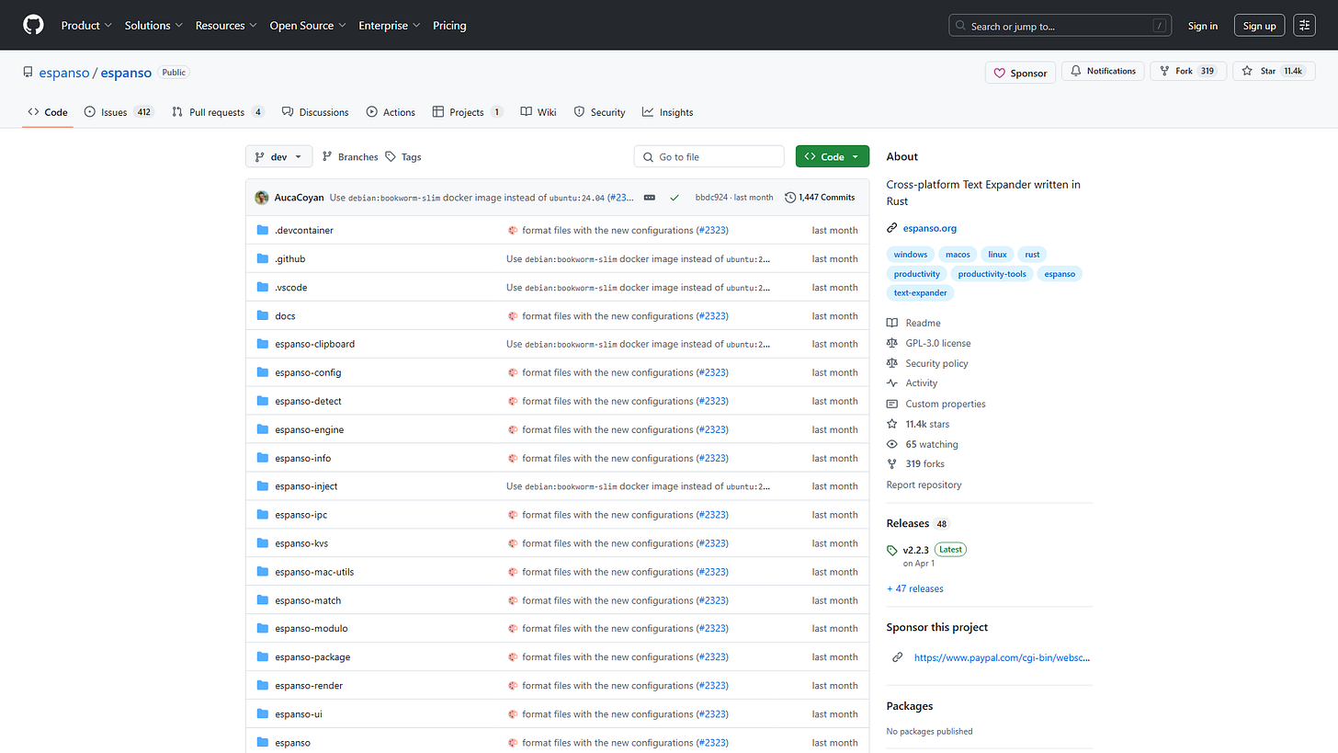The height and width of the screenshot is (753, 1338).
Task: Click the Activity pulse icon
Action: [891, 383]
